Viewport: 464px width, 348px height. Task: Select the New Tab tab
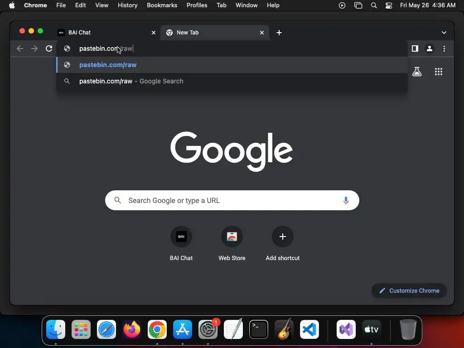214,33
